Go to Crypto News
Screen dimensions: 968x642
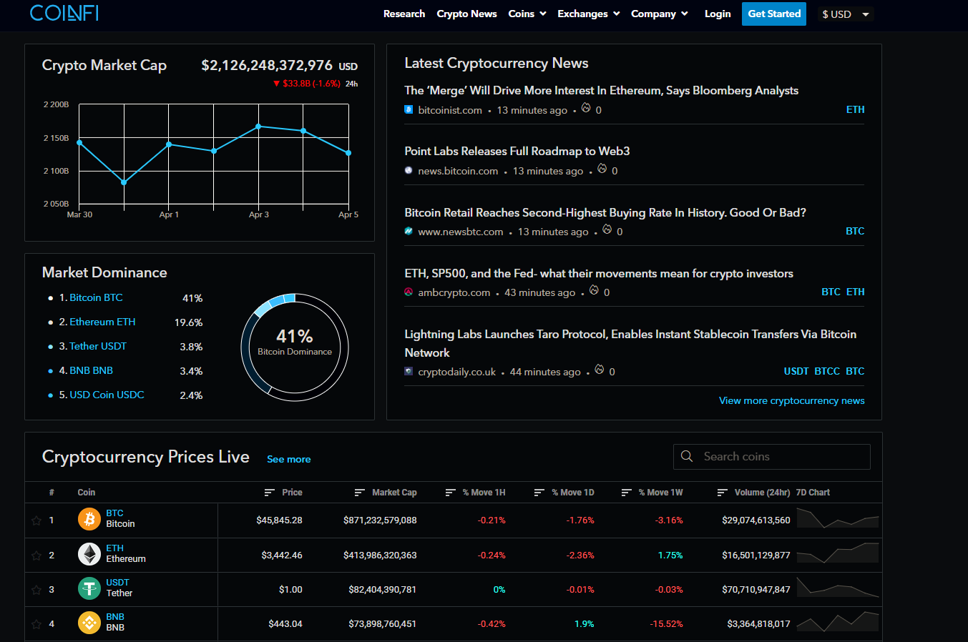466,14
